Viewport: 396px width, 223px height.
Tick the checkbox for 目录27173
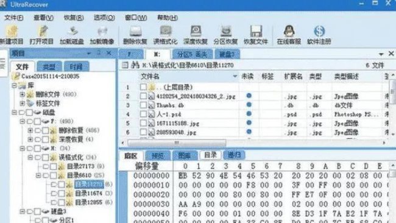[x=53, y=166]
